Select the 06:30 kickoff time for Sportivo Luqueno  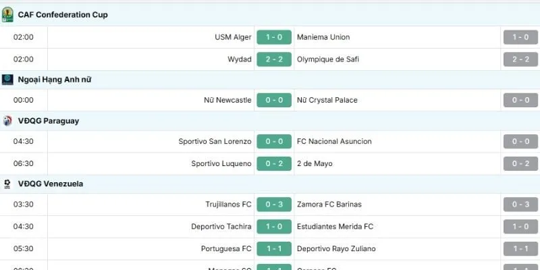pos(24,163)
